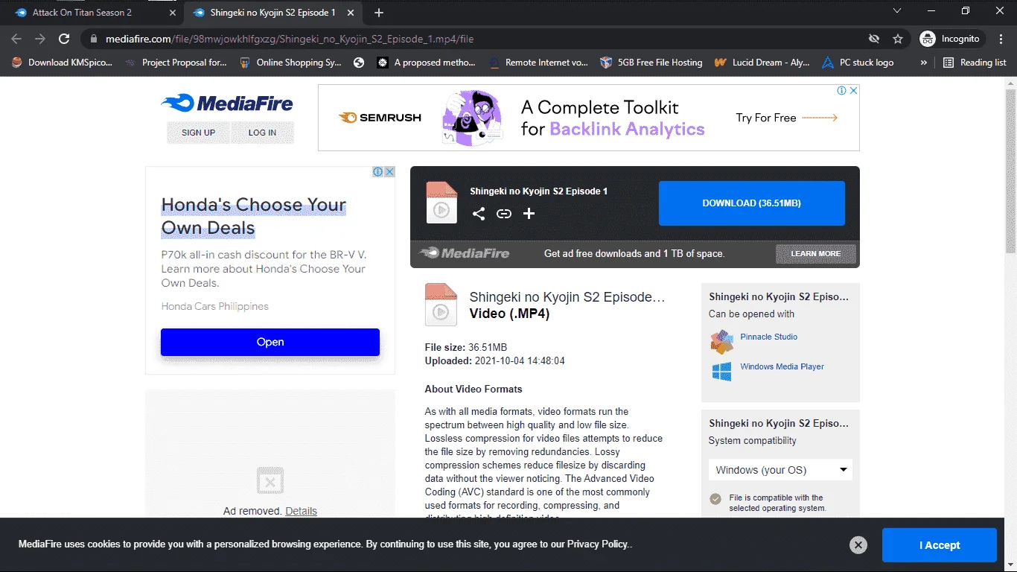
Task: Open the Project Proposal for bookmark
Action: (176, 63)
